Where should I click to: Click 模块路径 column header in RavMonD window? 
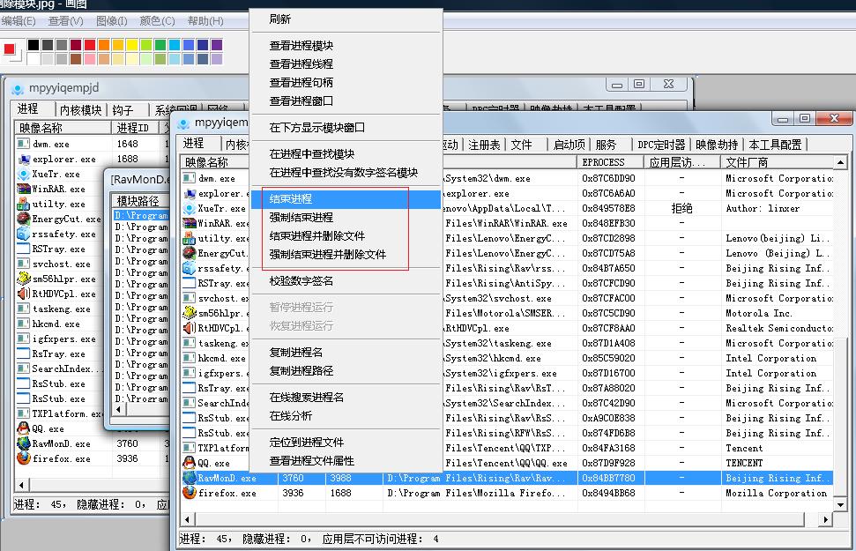click(x=140, y=200)
